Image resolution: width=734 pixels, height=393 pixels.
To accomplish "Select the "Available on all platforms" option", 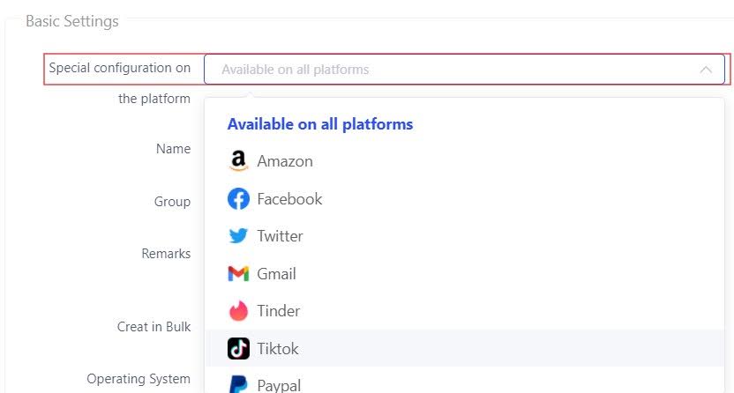I will (x=320, y=124).
